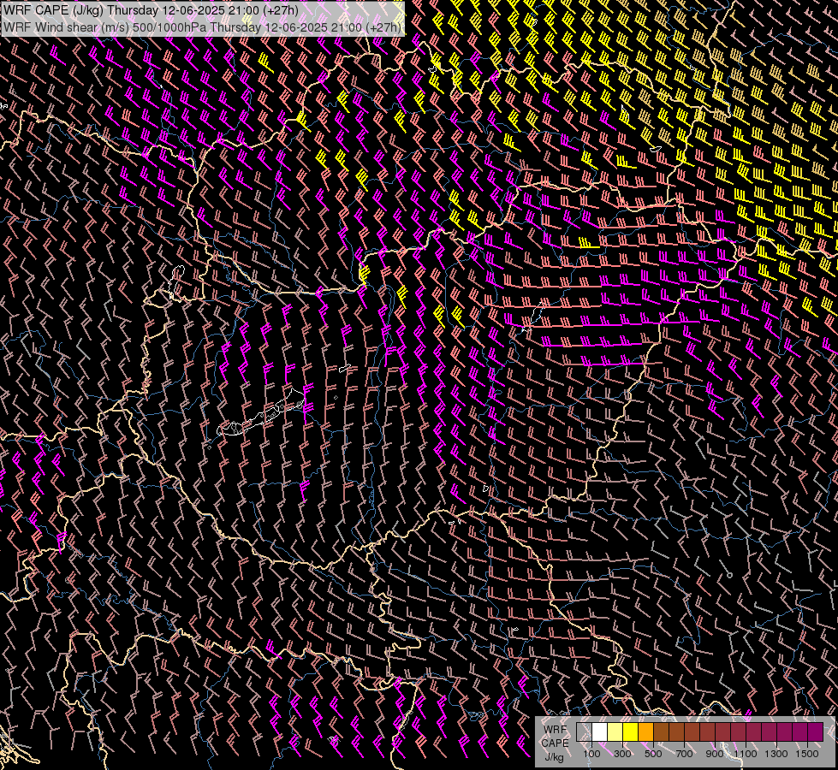Click the legend label '500'
Screen dimensions: 838x770
pyautogui.click(x=653, y=754)
